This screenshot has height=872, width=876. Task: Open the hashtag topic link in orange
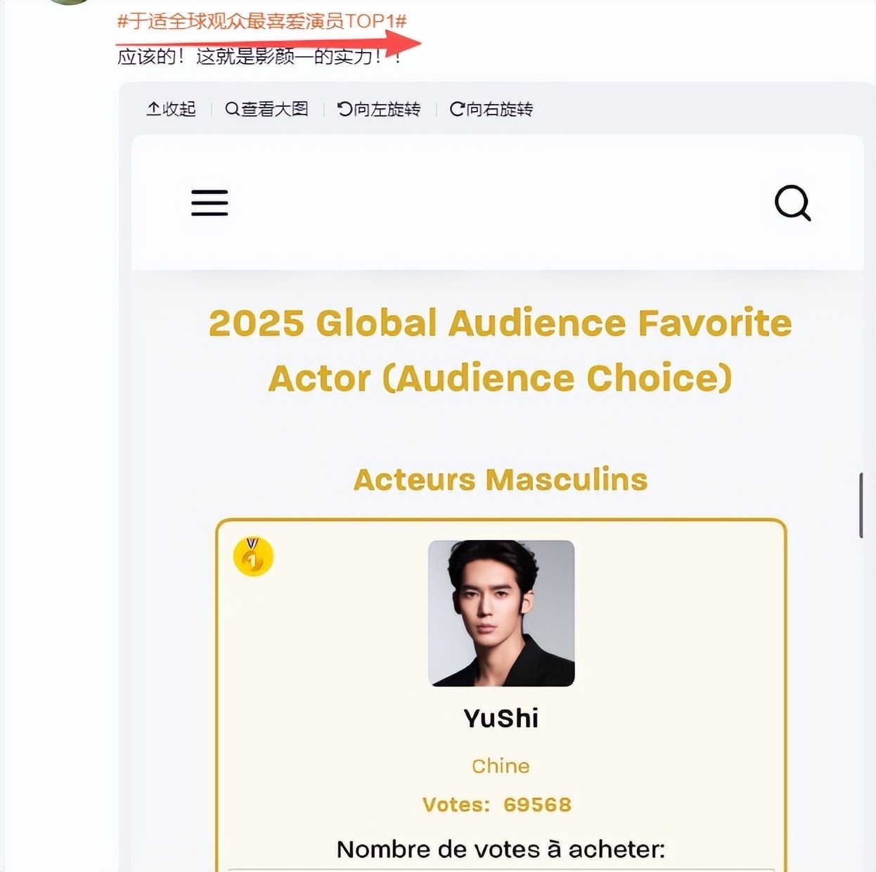262,21
